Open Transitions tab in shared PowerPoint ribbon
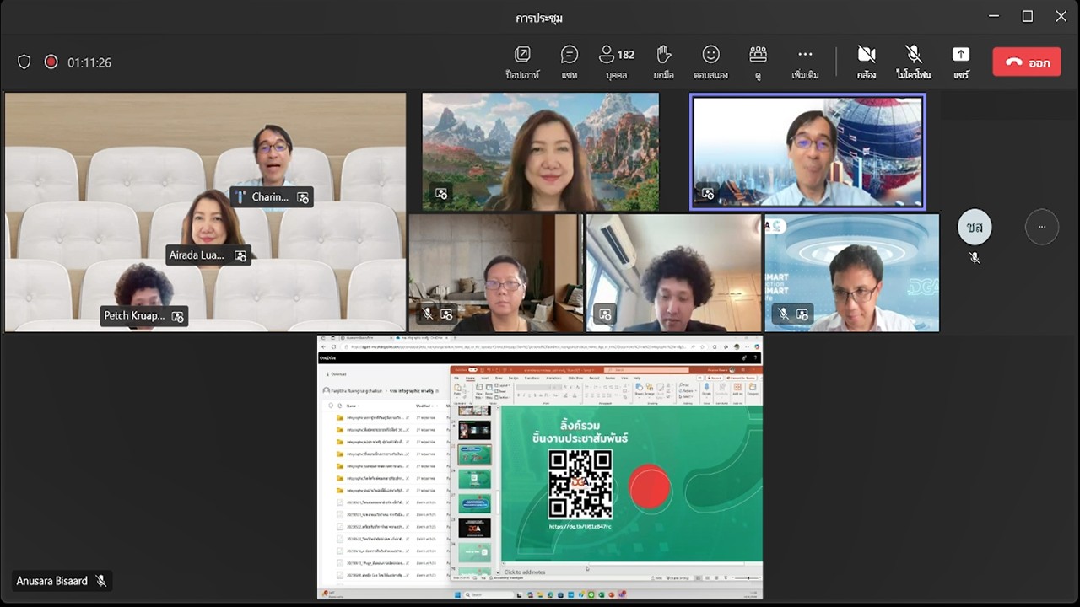The height and width of the screenshot is (607, 1080). (532, 379)
